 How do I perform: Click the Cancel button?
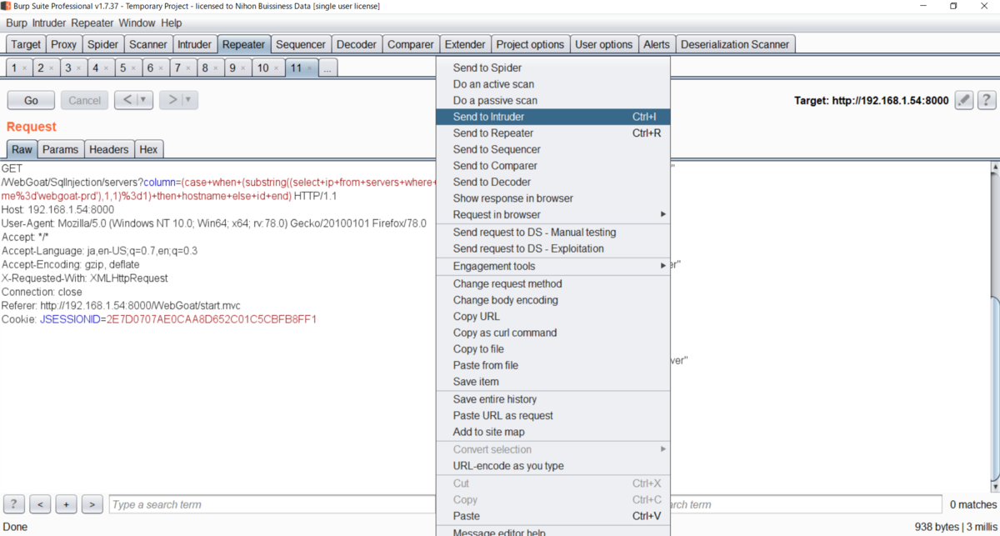[84, 100]
